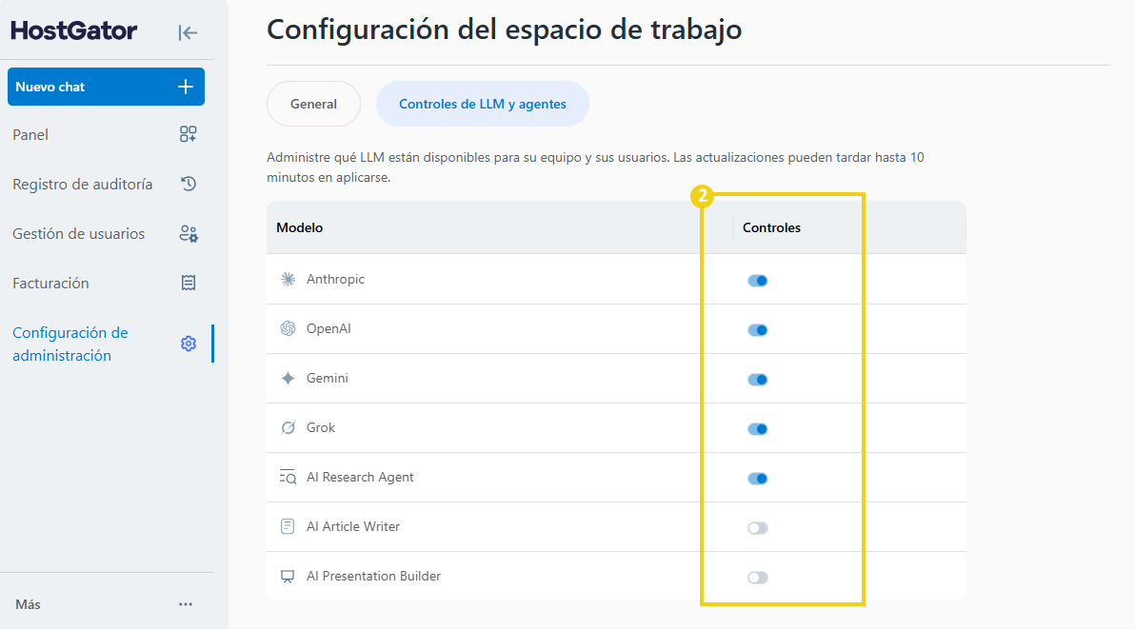Screen dimensions: 1135x629
Task: Enable the AI Presentation Builder toggle
Action: click(x=758, y=577)
